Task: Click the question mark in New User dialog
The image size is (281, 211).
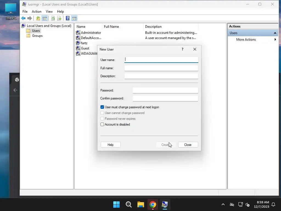Action: pos(182,49)
